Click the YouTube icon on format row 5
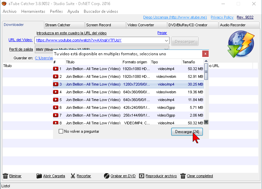262x189 pixels. 56,100
